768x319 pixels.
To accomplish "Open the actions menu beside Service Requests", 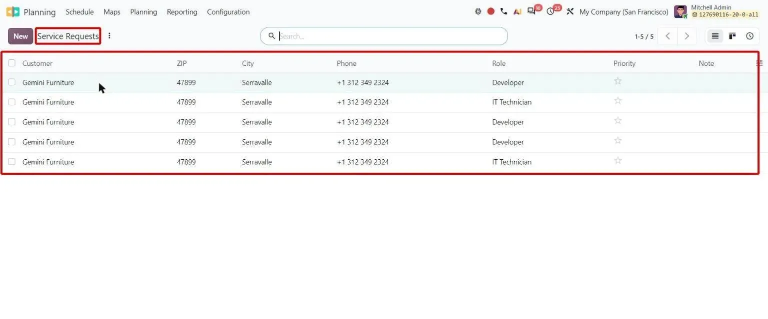I will click(x=109, y=36).
